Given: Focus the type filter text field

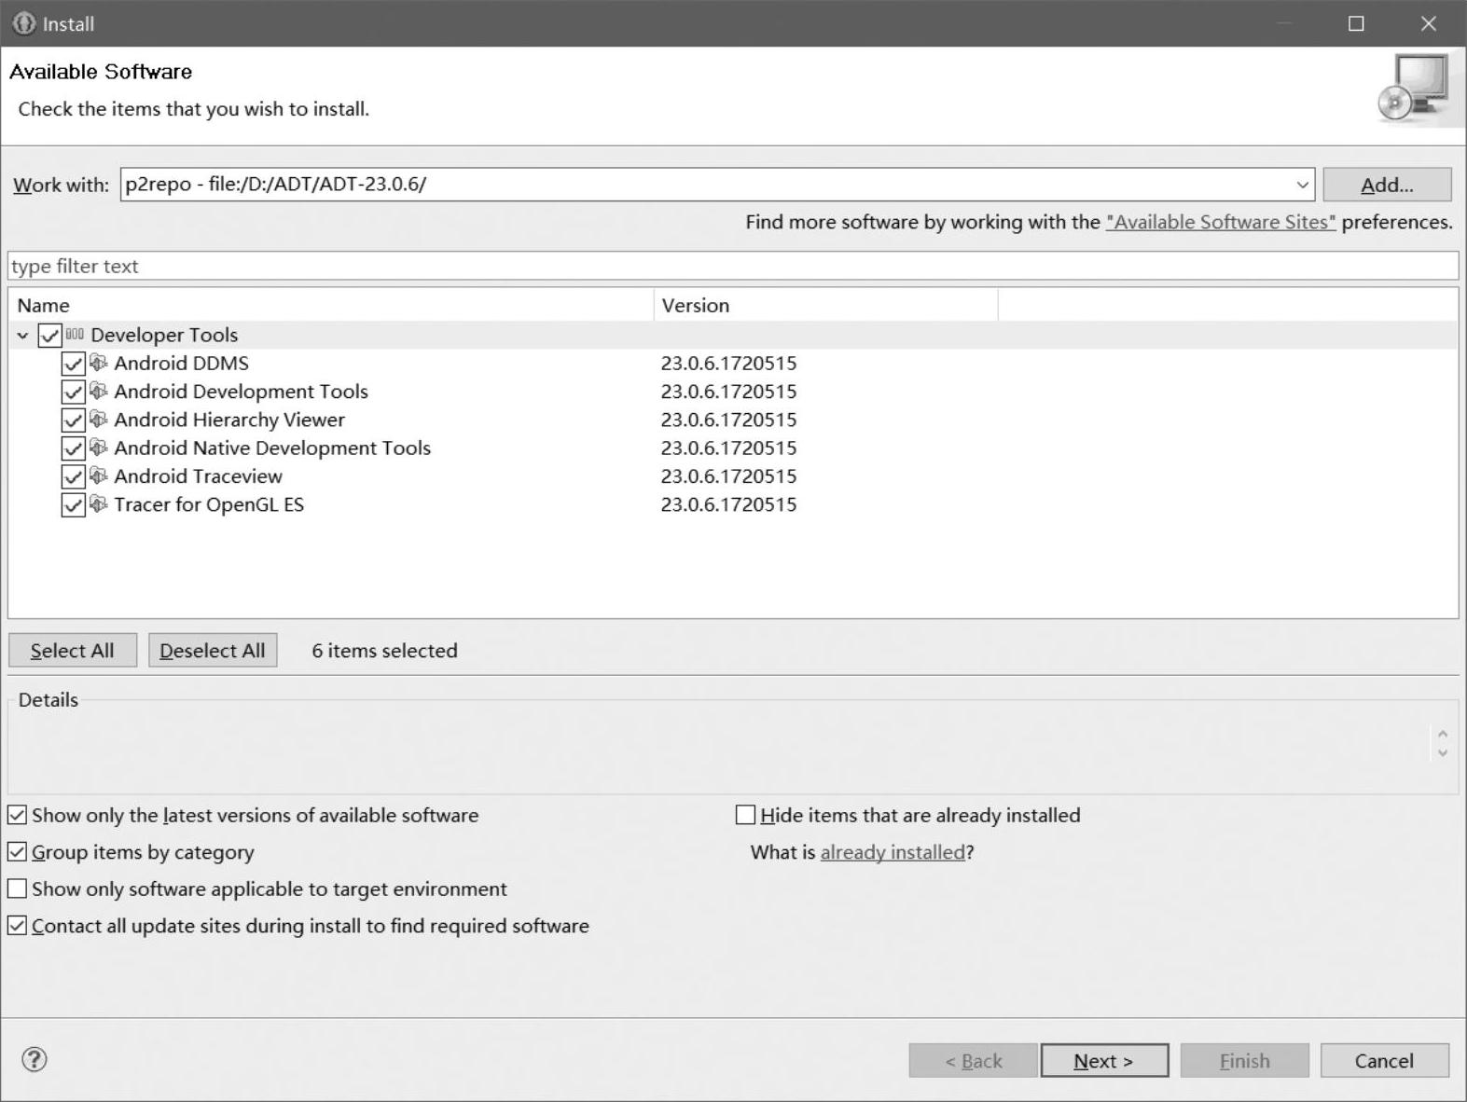Looking at the screenshot, I should click(x=732, y=266).
